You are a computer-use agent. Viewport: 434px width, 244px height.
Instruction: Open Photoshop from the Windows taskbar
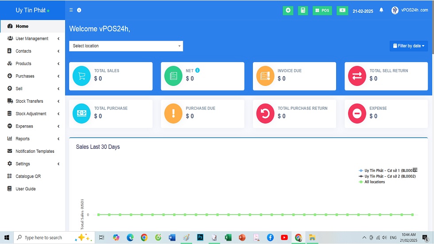(200, 238)
